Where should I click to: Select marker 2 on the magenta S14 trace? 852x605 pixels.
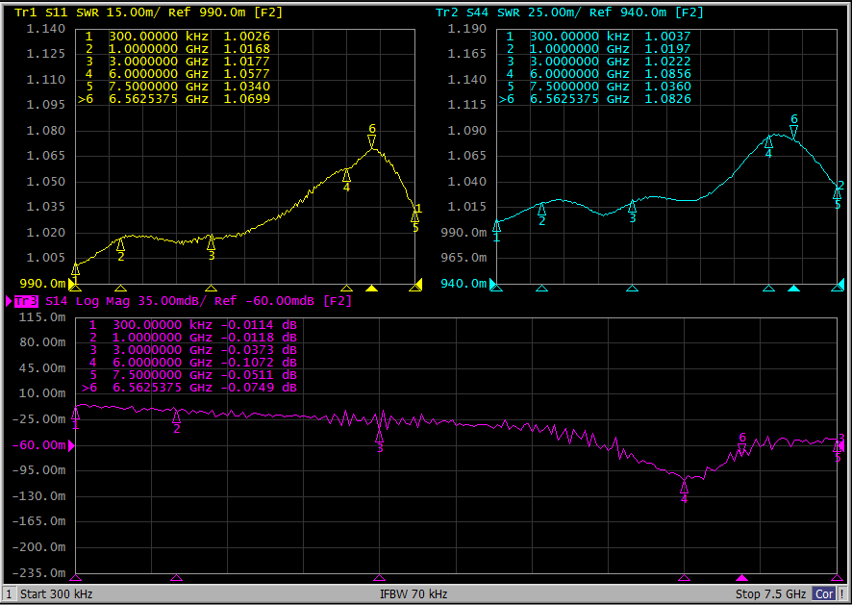pyautogui.click(x=176, y=416)
